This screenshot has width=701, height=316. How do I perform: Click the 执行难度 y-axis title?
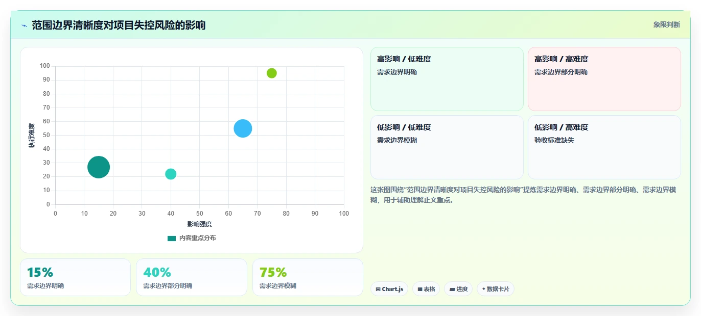pos(32,136)
